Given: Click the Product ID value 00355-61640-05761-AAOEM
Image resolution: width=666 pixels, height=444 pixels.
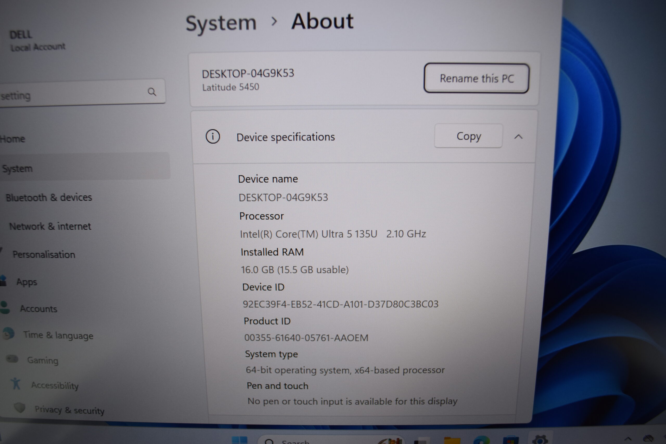Looking at the screenshot, I should pos(306,338).
